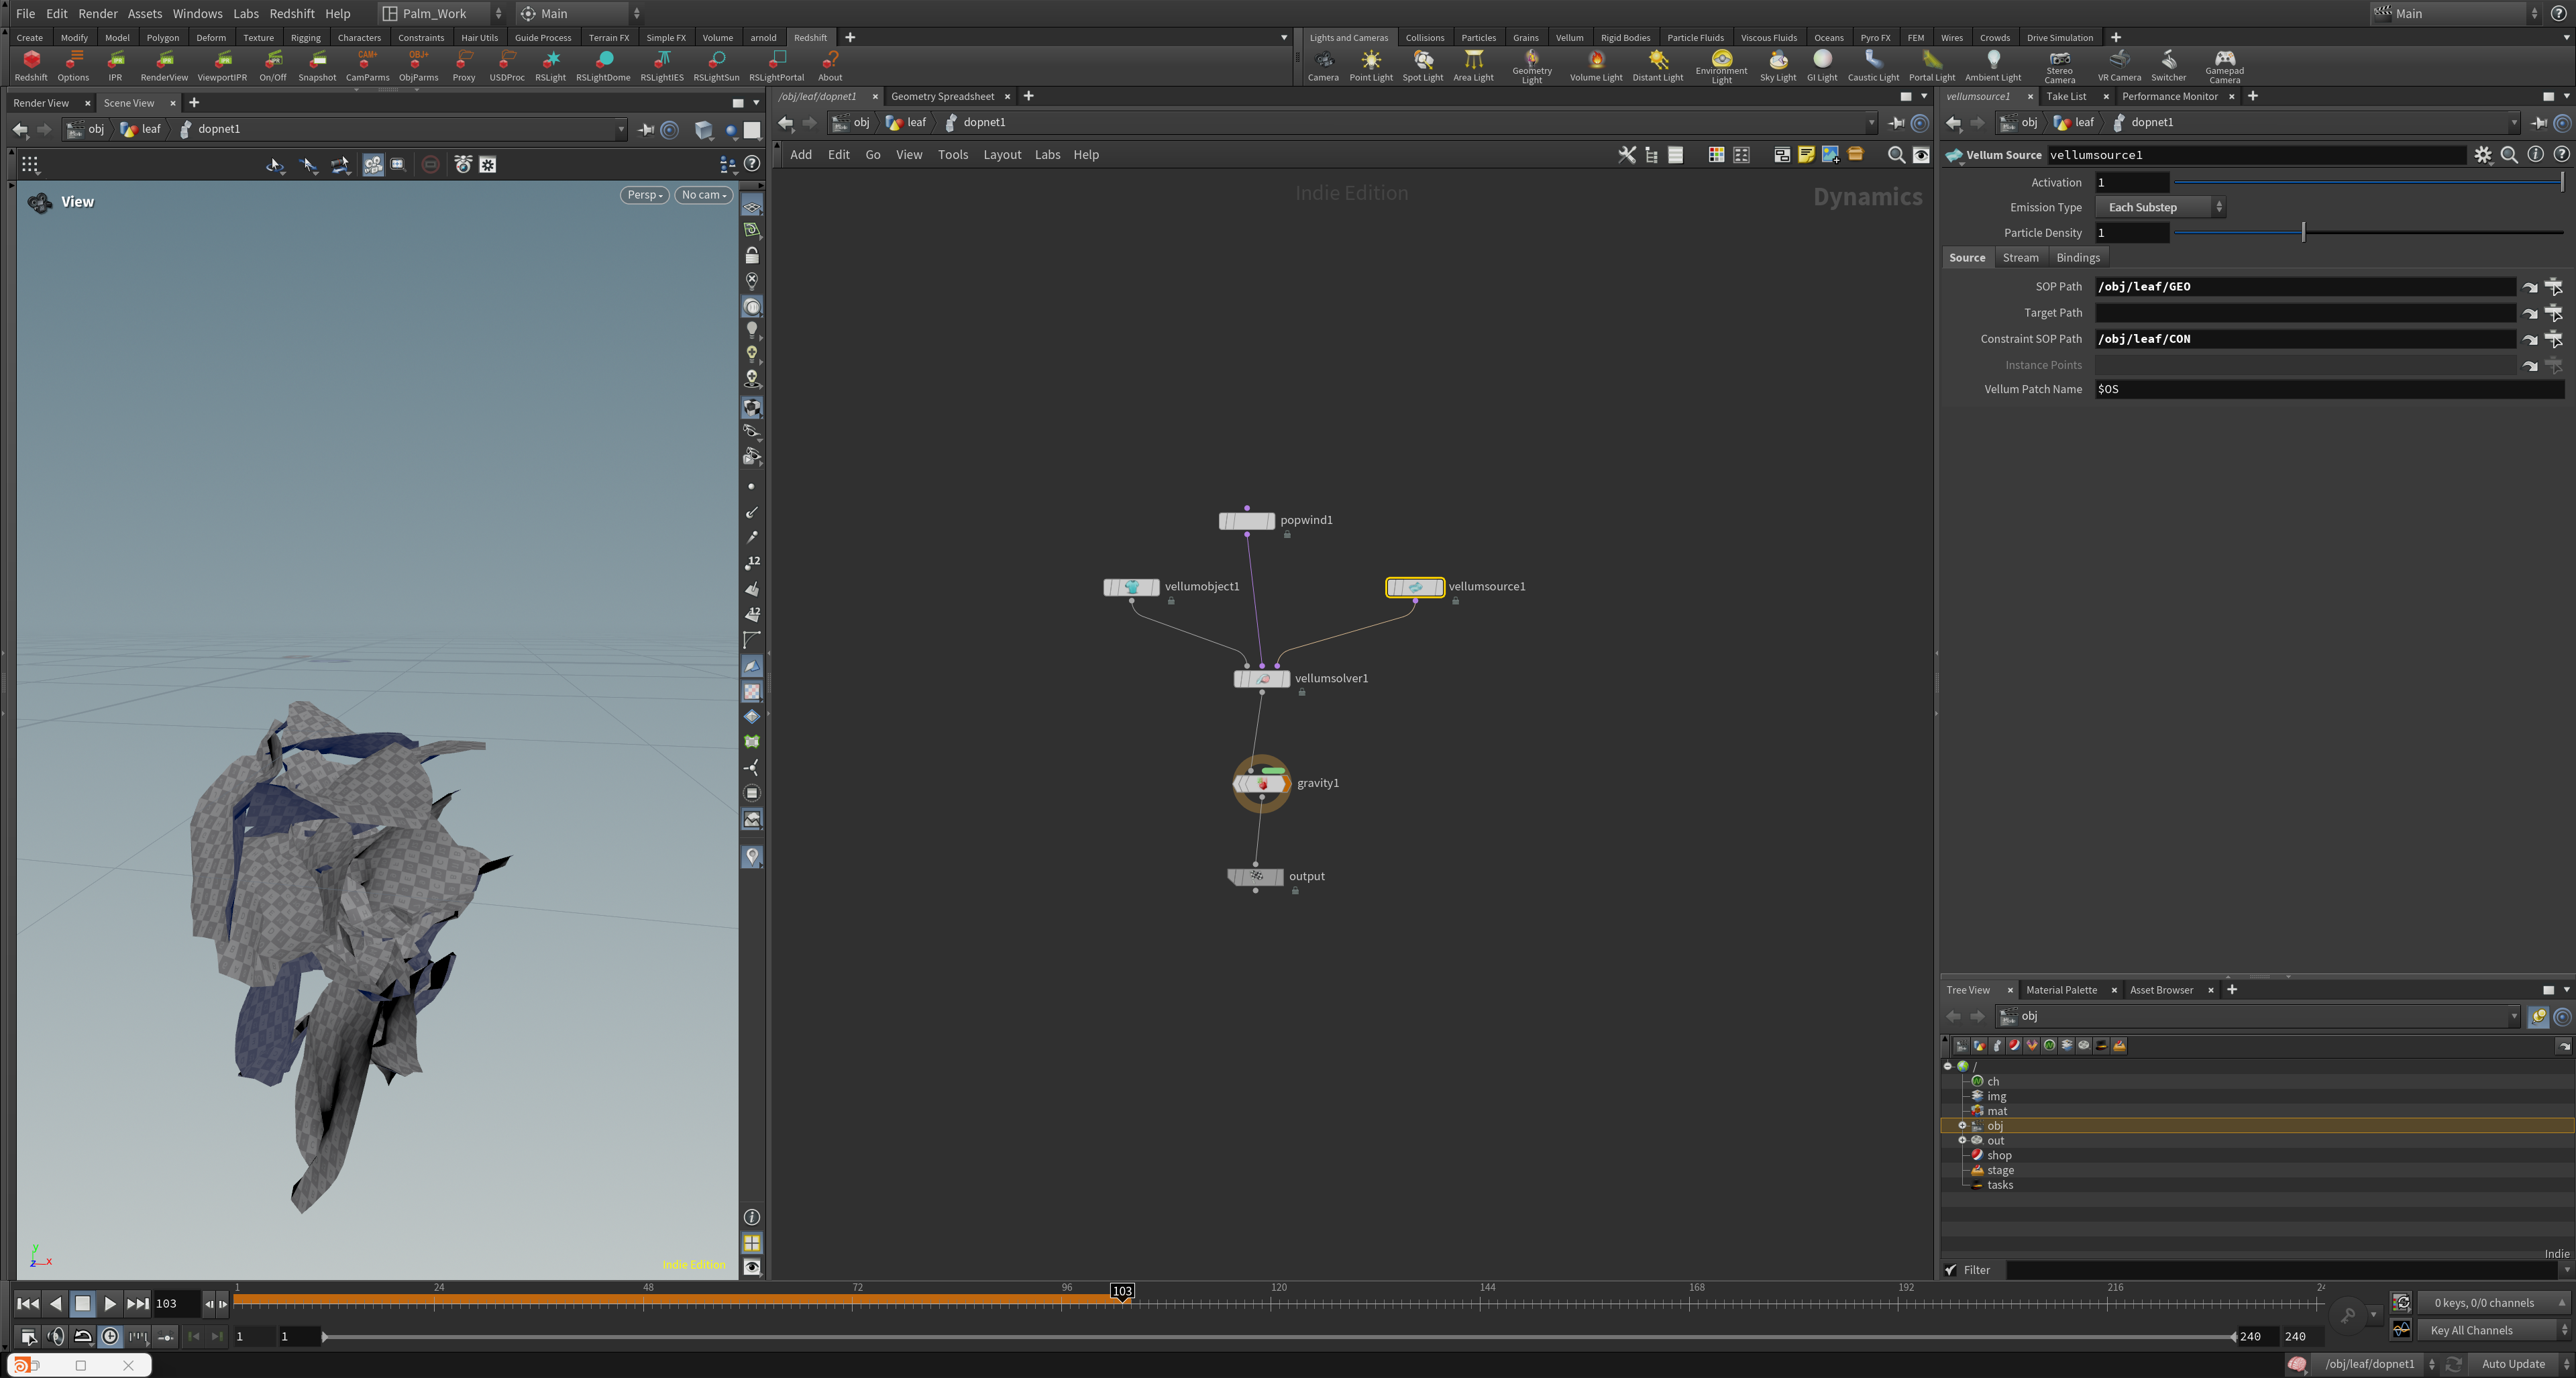Toggle the pin on the network pane
This screenshot has width=2576, height=1378.
tap(1895, 123)
